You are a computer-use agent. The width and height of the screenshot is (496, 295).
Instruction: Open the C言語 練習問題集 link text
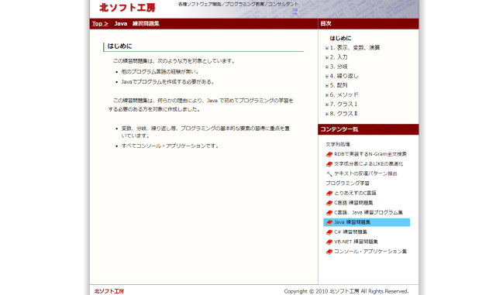[x=353, y=203]
